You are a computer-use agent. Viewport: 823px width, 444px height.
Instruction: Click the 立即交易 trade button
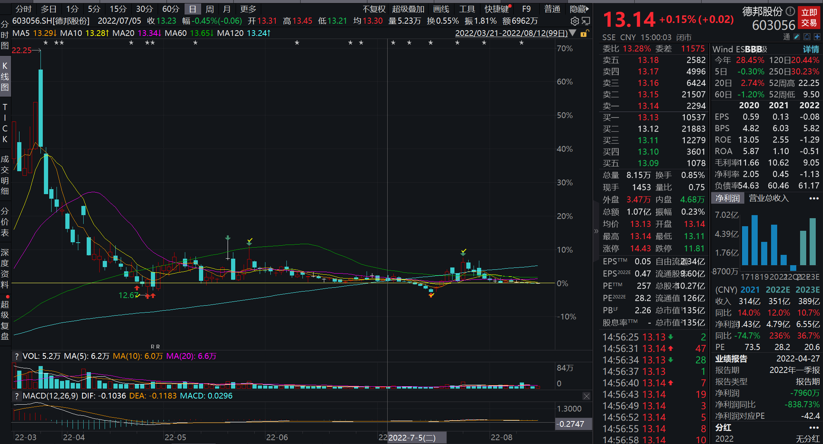tap(809, 18)
